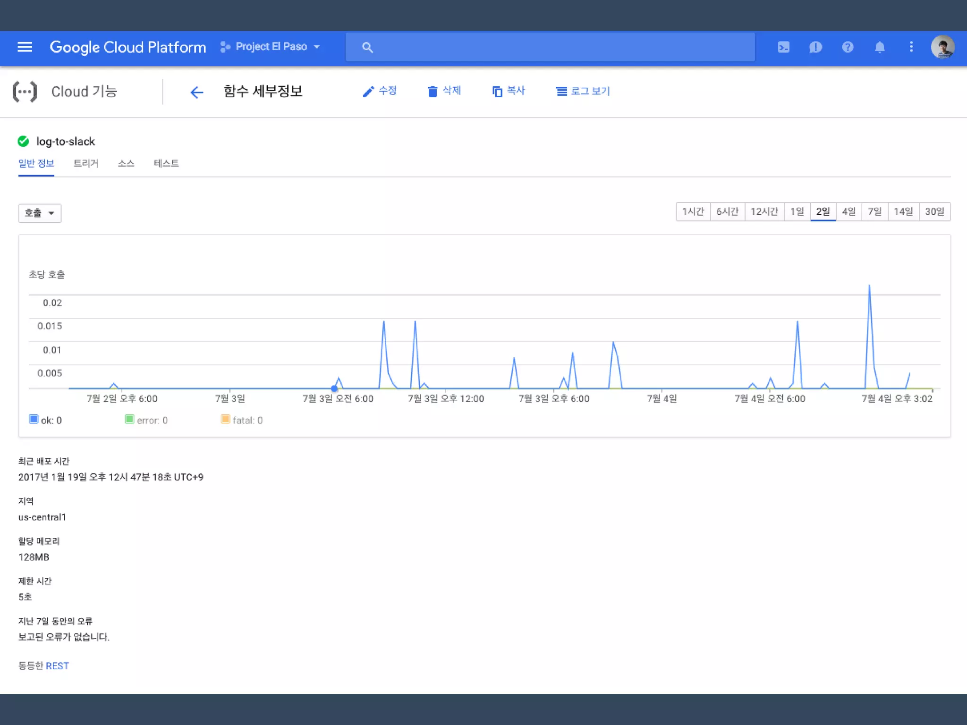The image size is (967, 725).
Task: Click the 로그 보기 button
Action: pyautogui.click(x=583, y=91)
